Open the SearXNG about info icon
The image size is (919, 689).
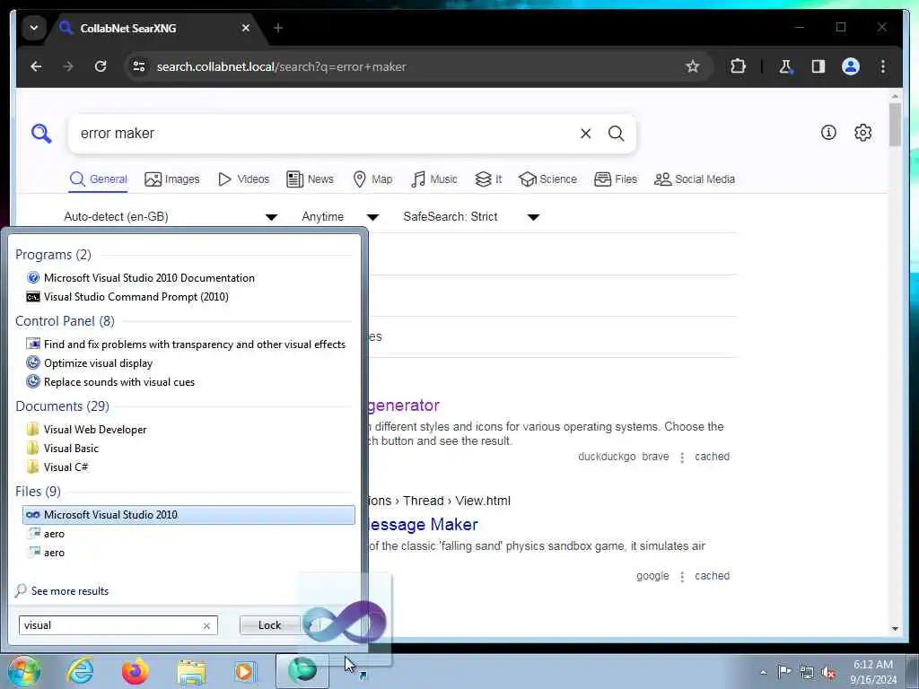(x=828, y=133)
